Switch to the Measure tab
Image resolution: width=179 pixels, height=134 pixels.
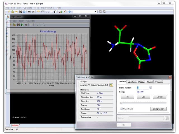142,82
